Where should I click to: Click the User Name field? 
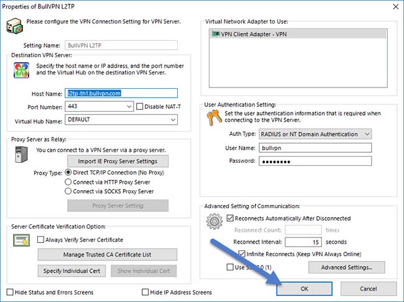coord(315,148)
